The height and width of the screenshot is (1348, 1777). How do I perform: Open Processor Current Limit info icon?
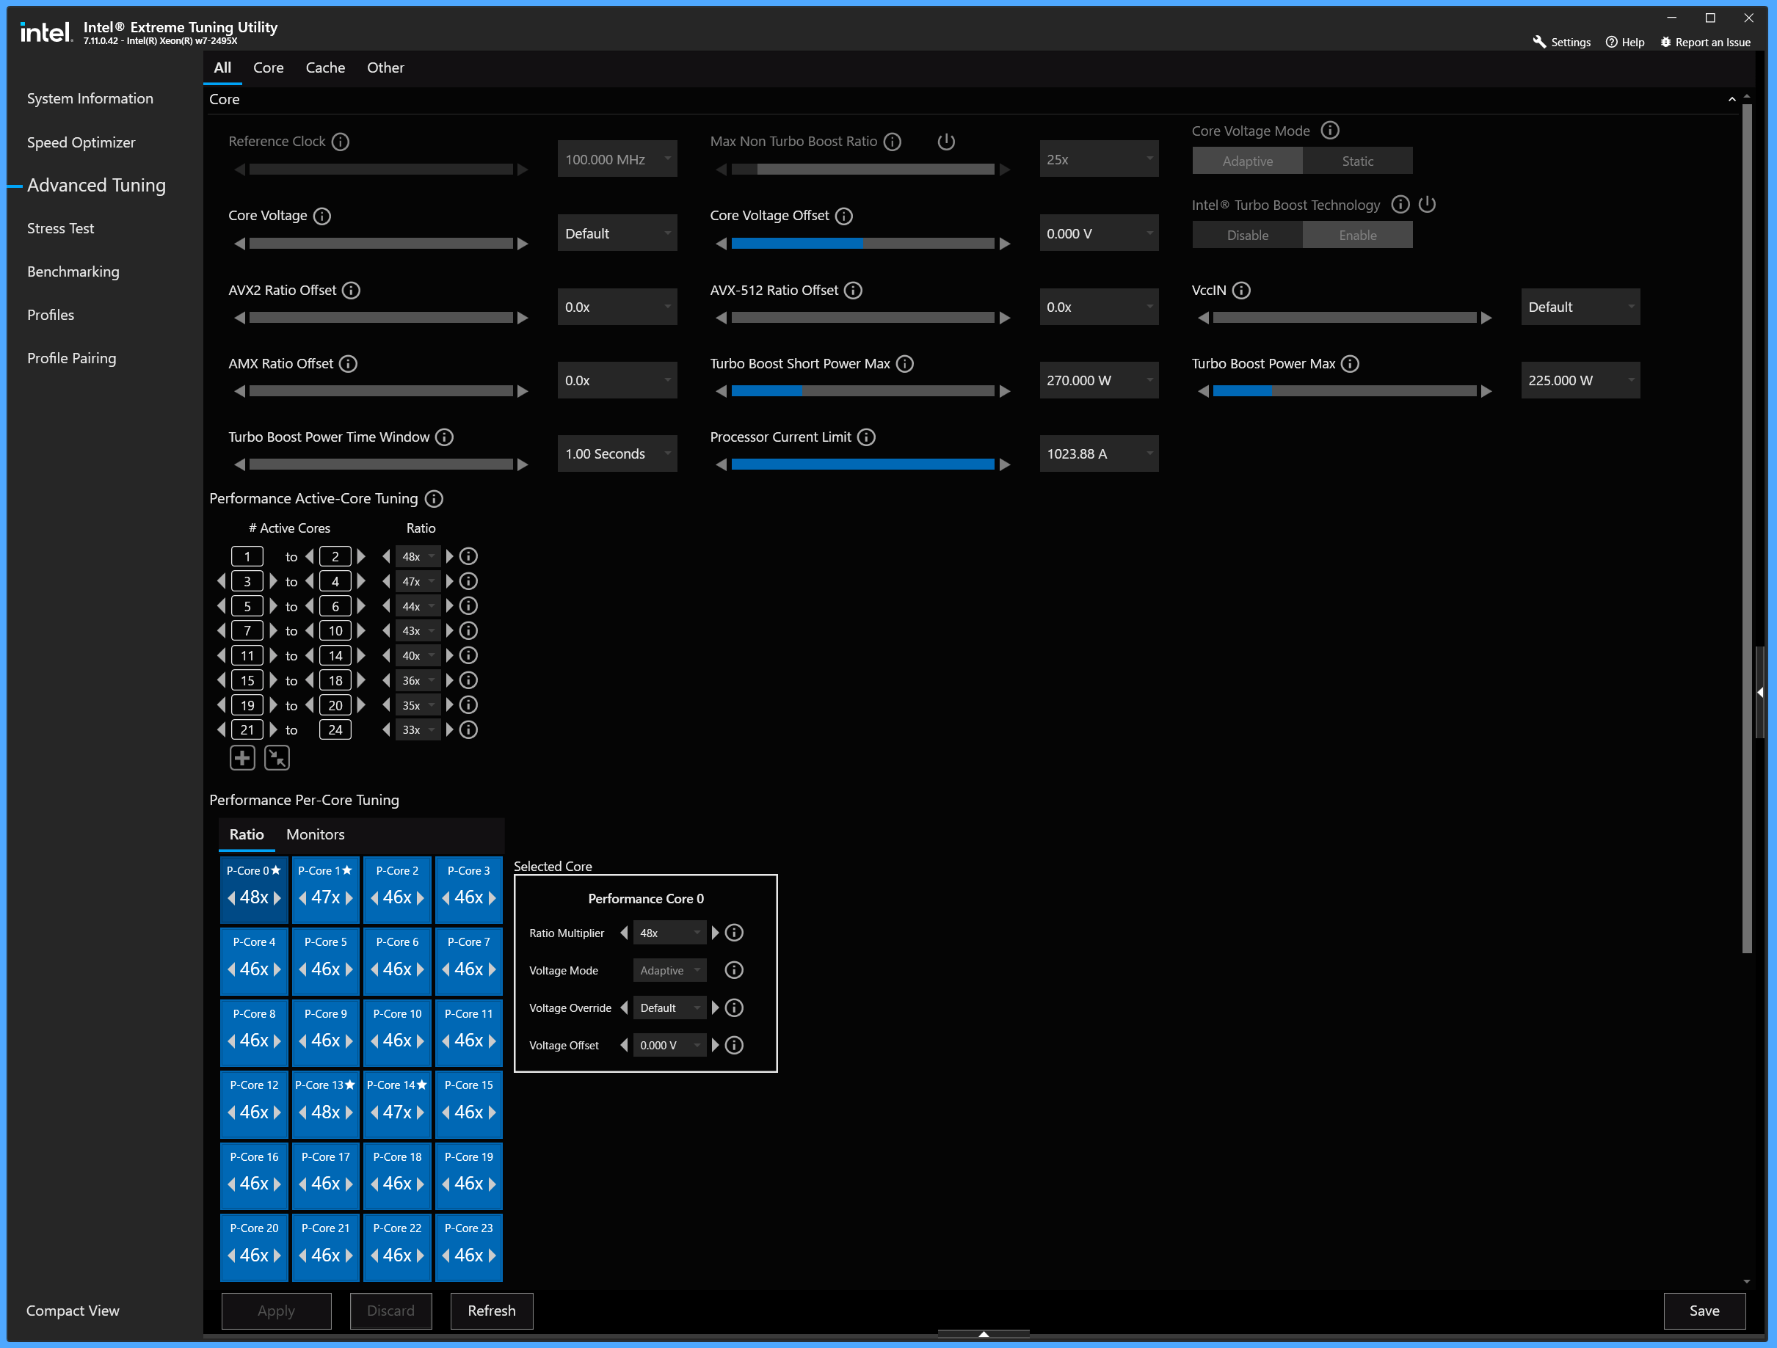pos(866,437)
